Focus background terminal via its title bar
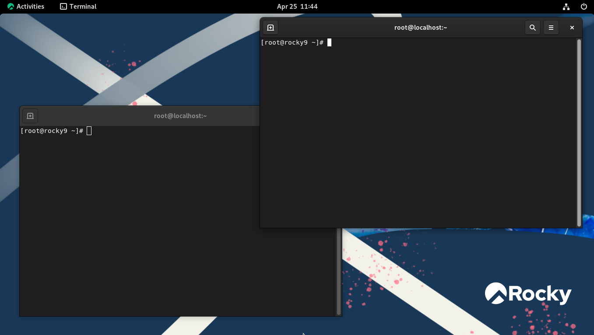Image resolution: width=594 pixels, height=335 pixels. click(x=180, y=116)
